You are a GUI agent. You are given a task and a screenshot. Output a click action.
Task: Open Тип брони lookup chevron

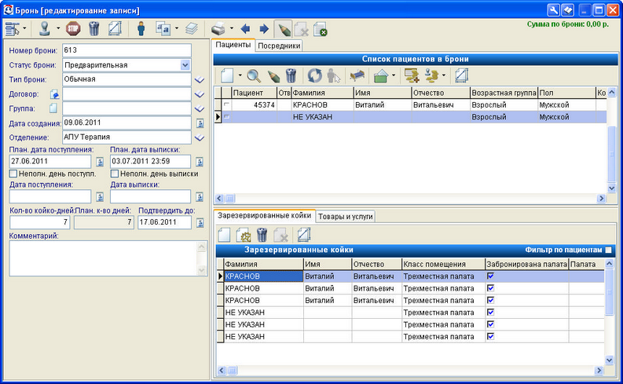coord(200,80)
